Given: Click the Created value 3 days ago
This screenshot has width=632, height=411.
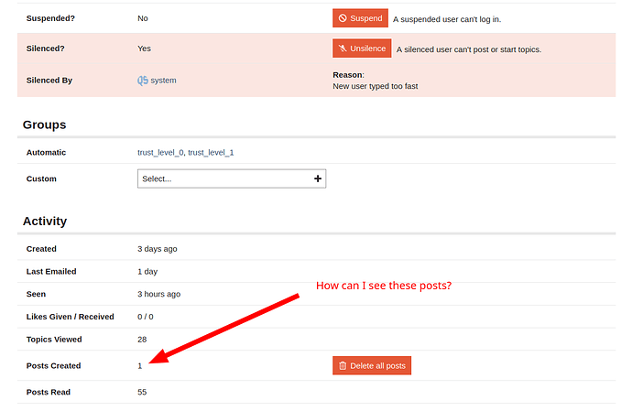Looking at the screenshot, I should pyautogui.click(x=158, y=249).
